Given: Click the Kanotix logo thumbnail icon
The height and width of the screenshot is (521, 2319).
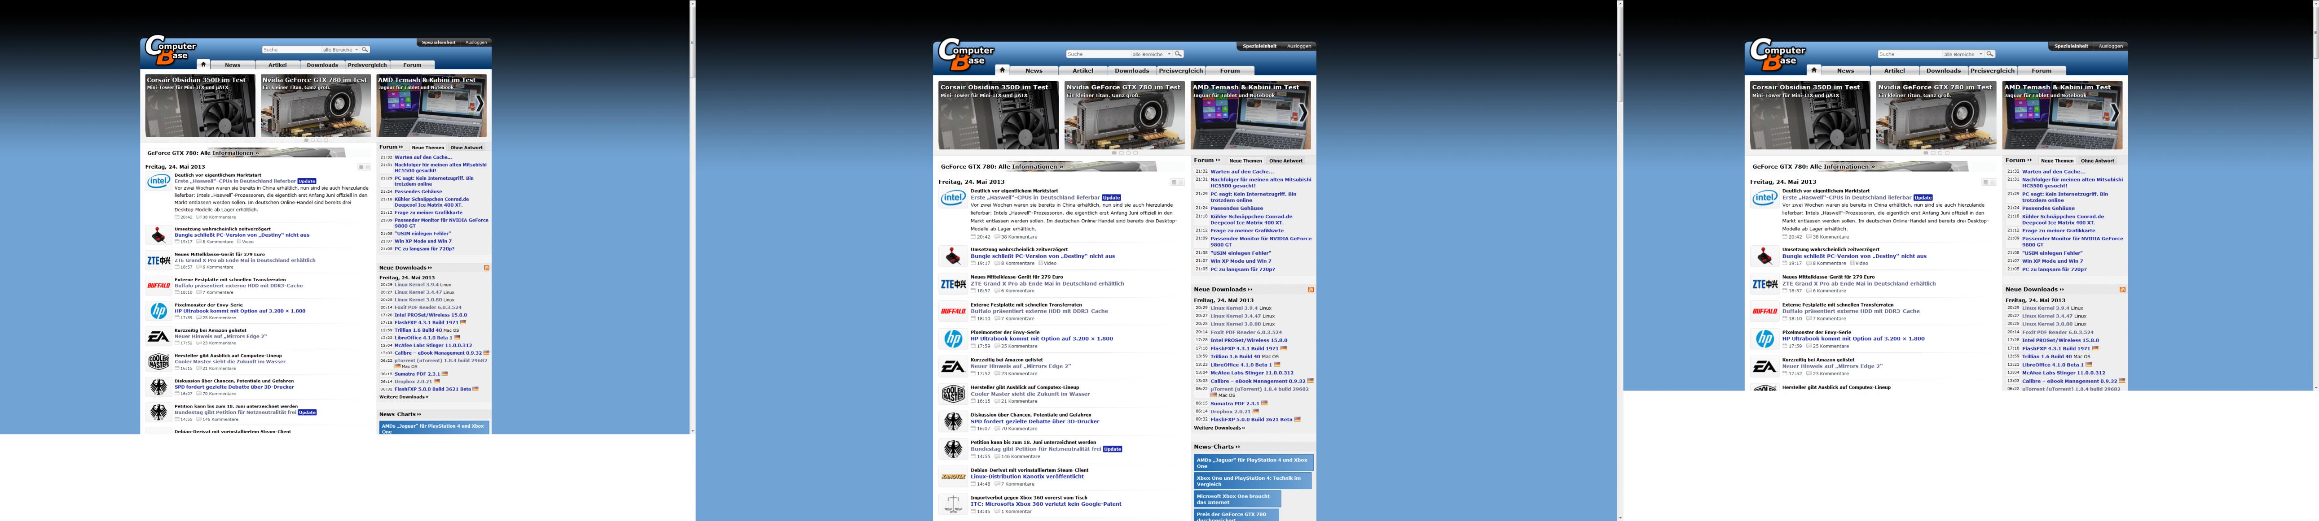Looking at the screenshot, I should [952, 477].
